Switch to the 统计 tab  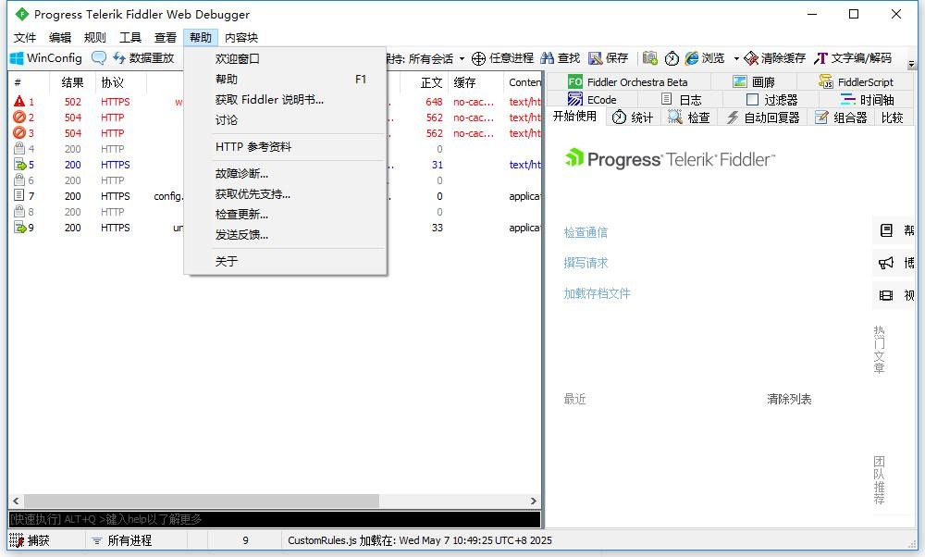[x=633, y=118]
